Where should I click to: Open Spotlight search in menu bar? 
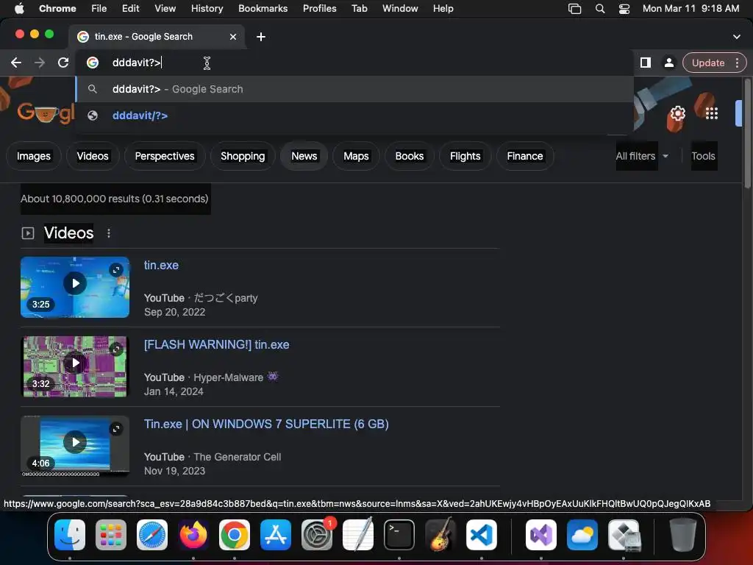pyautogui.click(x=600, y=8)
